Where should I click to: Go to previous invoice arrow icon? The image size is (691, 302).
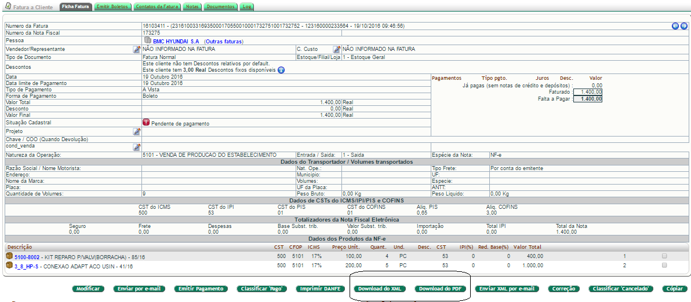(x=675, y=26)
